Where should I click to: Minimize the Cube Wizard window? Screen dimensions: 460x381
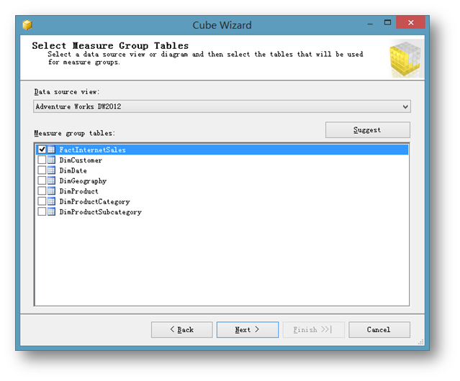(370, 23)
